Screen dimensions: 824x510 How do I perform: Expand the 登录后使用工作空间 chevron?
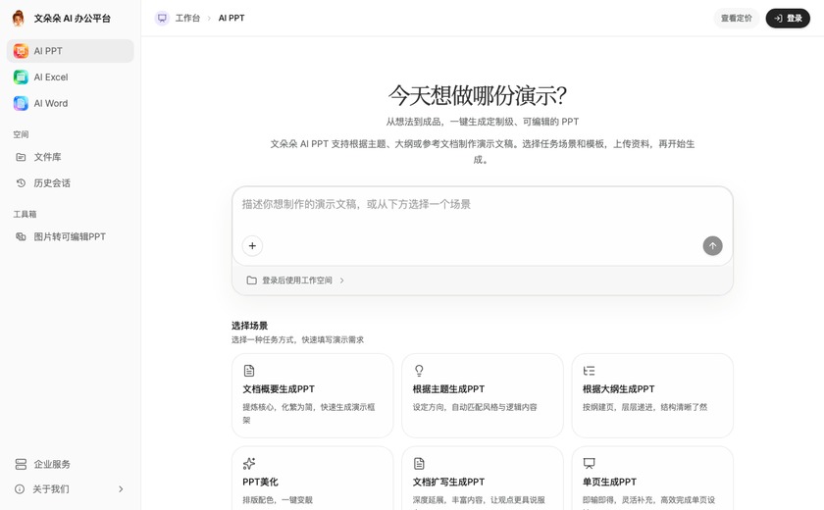[x=341, y=280]
